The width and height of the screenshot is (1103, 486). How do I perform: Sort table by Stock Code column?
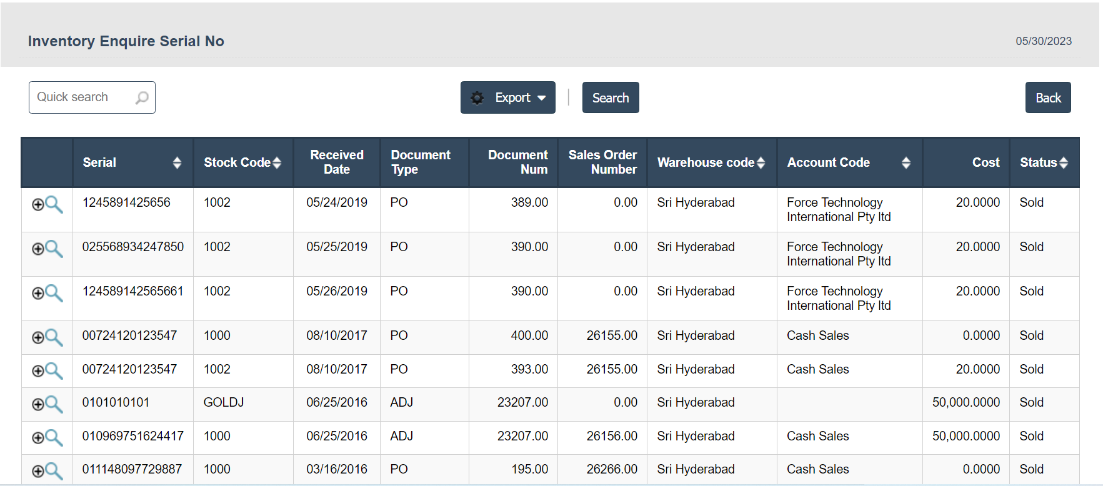coord(277,163)
